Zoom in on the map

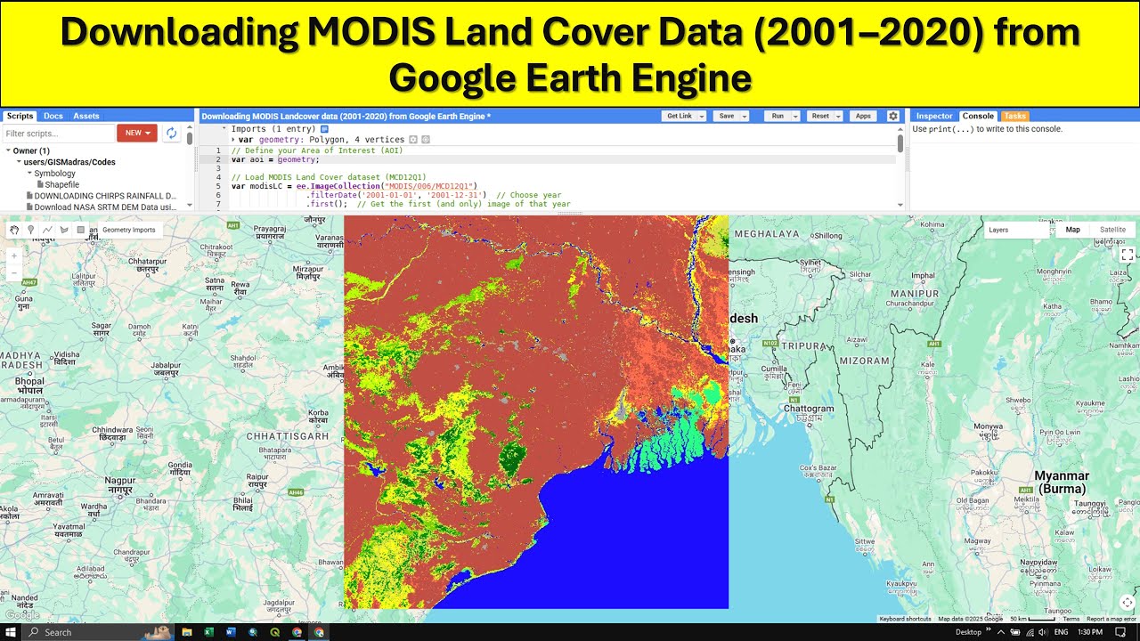[14, 256]
